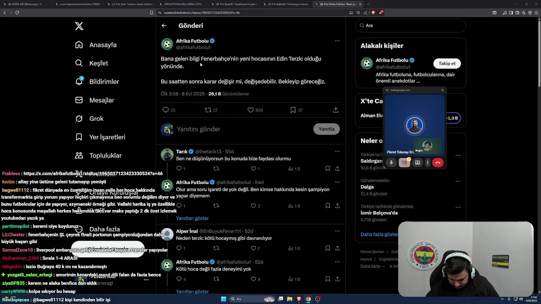Open İzmir Balçova'da trending topic
This screenshot has width=541, height=304.
click(379, 213)
